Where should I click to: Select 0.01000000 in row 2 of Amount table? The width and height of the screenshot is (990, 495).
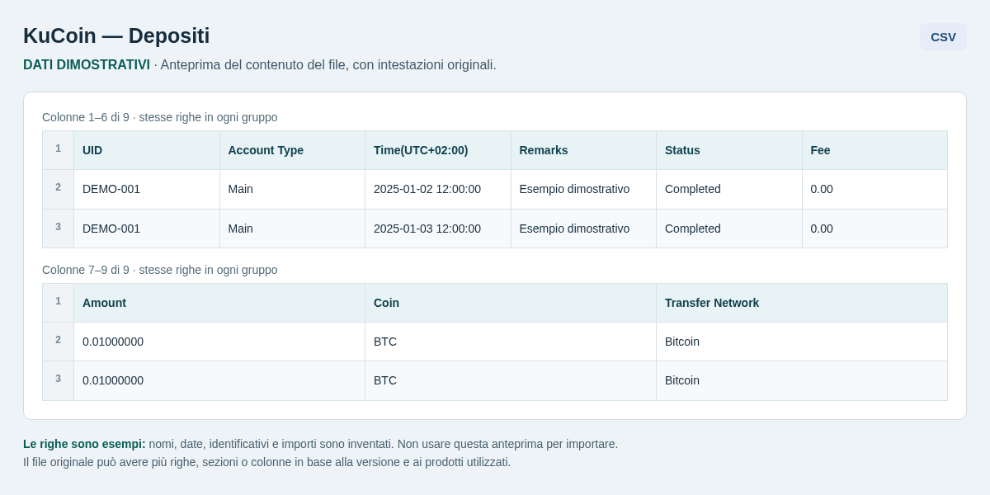click(x=113, y=342)
